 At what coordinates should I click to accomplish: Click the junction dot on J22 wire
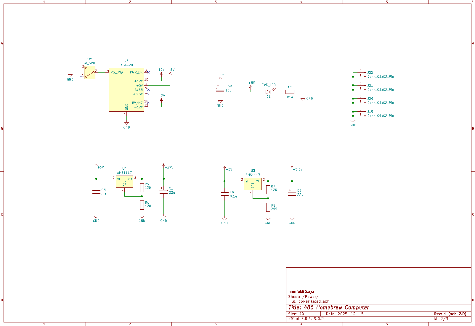point(353,76)
